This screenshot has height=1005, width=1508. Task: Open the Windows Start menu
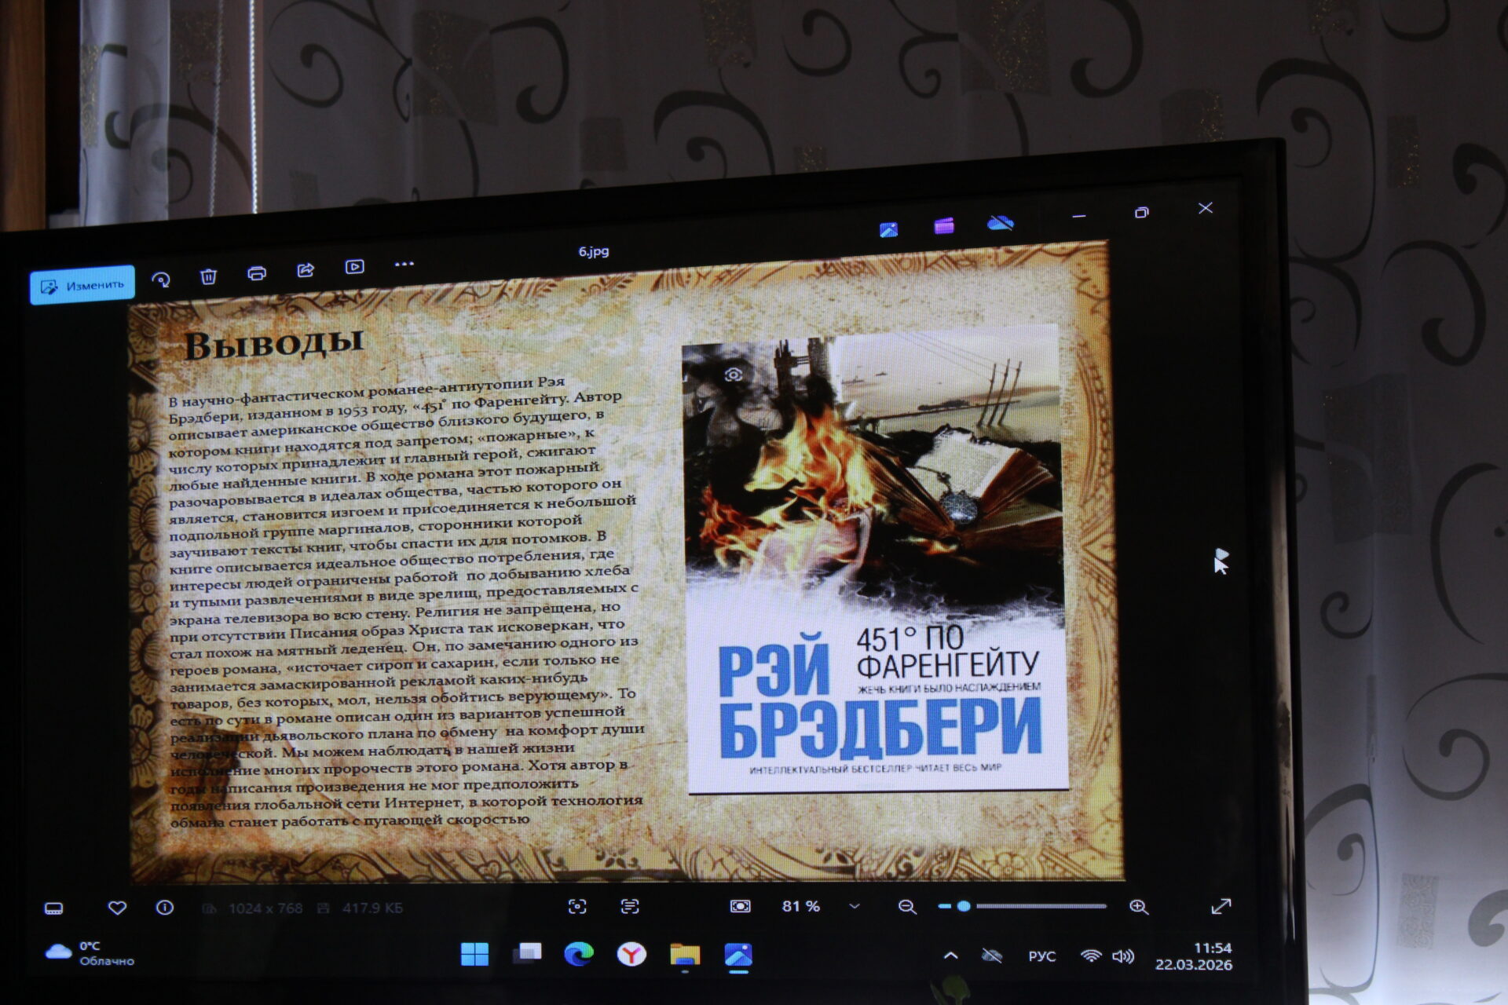pos(474,954)
